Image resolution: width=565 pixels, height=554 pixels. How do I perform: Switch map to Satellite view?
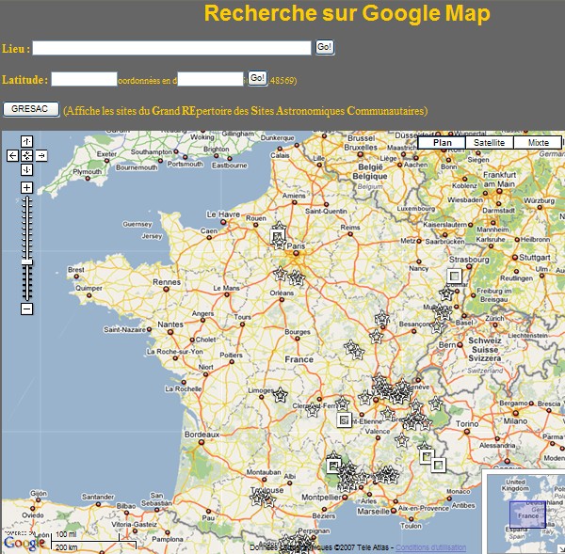point(490,143)
